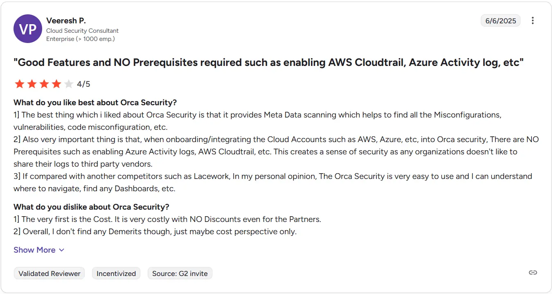This screenshot has height=294, width=552.
Task: Click the chevron beside Show More
Action: 61,250
